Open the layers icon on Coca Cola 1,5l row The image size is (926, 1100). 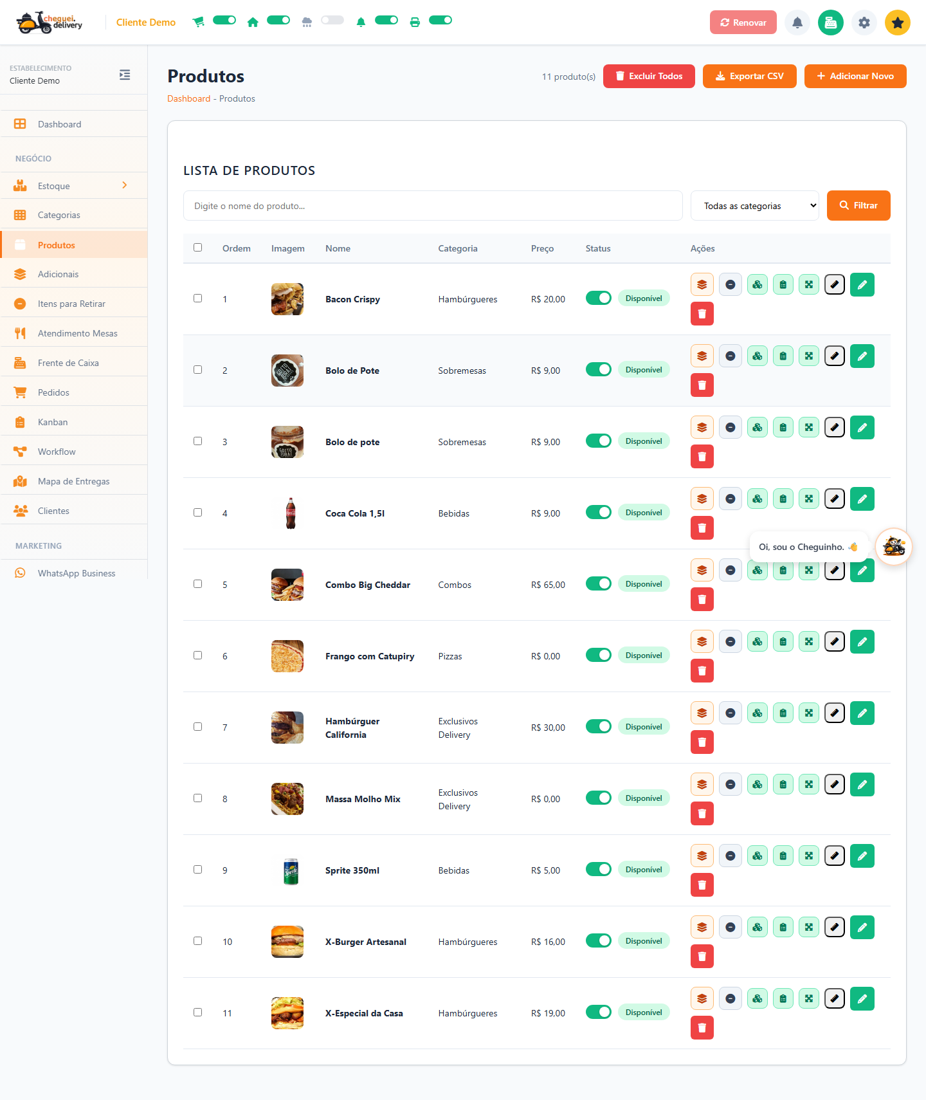pyautogui.click(x=702, y=499)
